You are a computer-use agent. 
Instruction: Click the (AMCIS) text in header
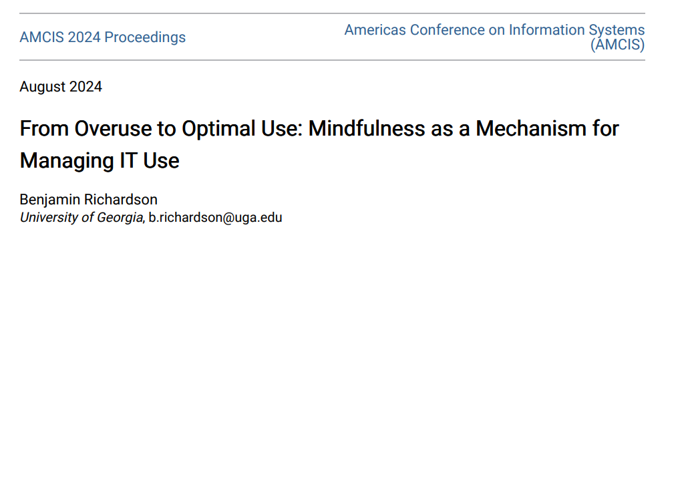[618, 45]
